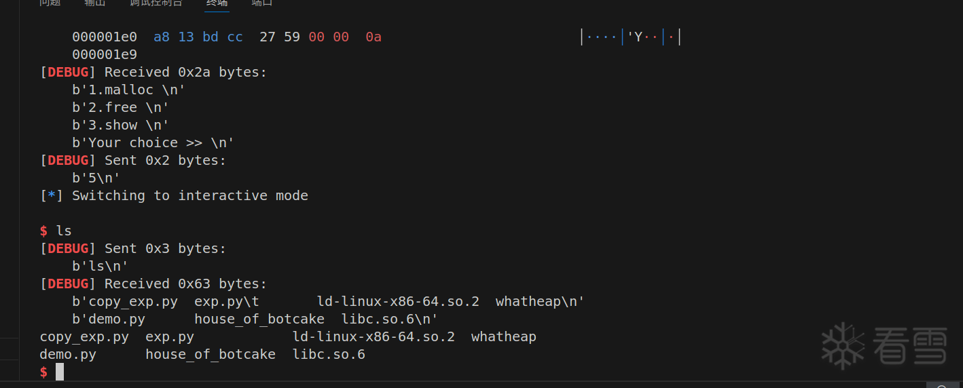The width and height of the screenshot is (963, 388).
Task: Click the blue hex bytes "a8 13 bd cc"
Action: [198, 37]
